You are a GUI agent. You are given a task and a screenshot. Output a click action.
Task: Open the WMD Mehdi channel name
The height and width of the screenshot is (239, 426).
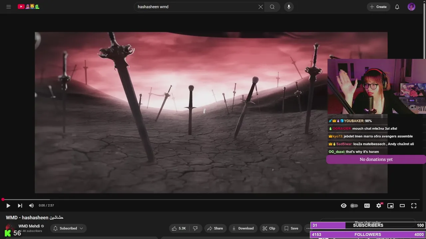[29, 226]
